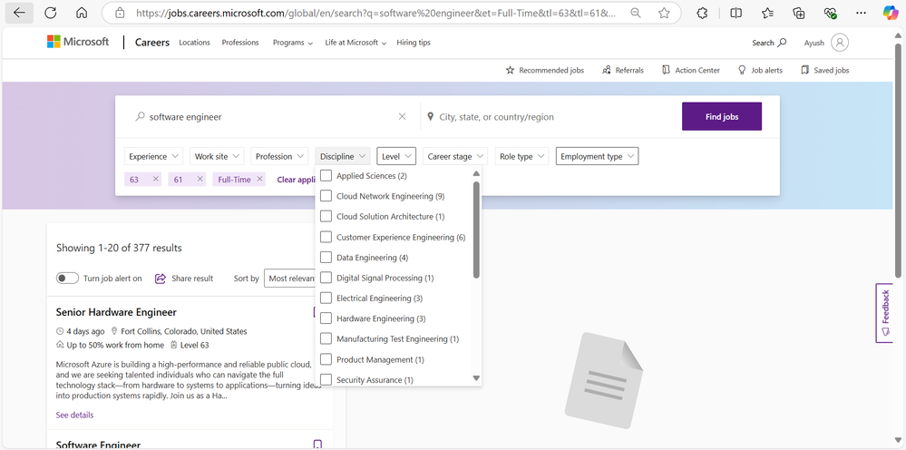Viewport: 906px width, 450px height.
Task: Launch the Copilot sidebar icon
Action: pyautogui.click(x=891, y=13)
